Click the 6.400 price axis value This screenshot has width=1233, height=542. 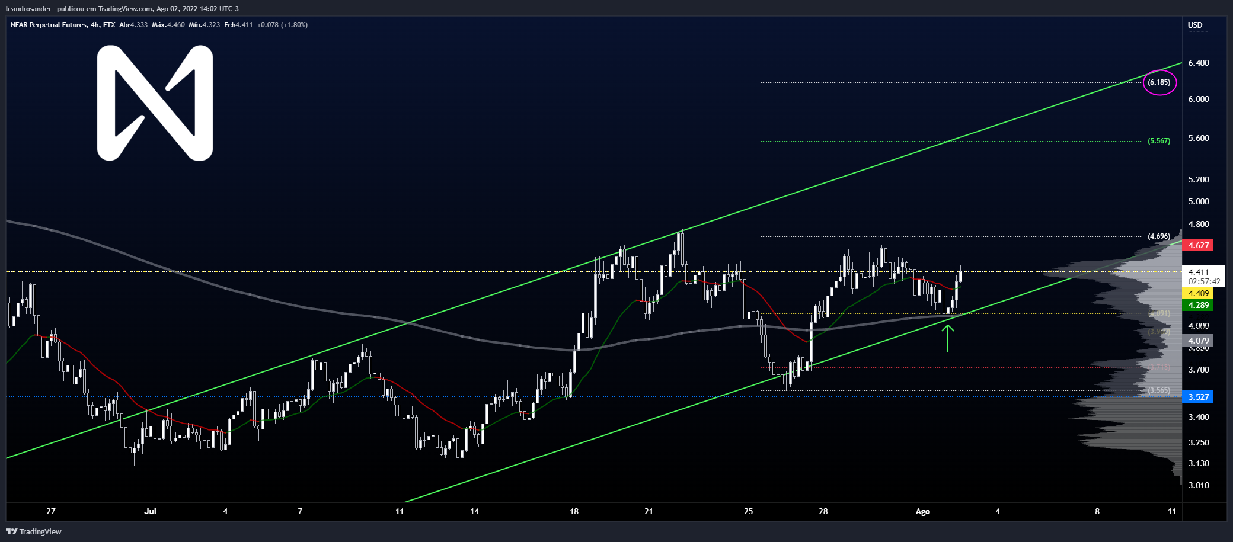(x=1199, y=63)
